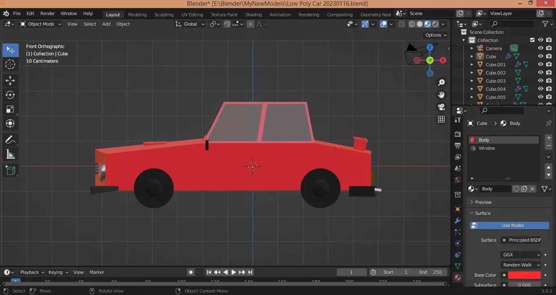The width and height of the screenshot is (556, 295).
Task: Select the Scale tool
Action: point(11,109)
